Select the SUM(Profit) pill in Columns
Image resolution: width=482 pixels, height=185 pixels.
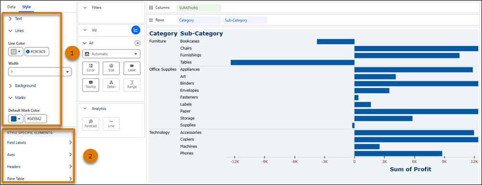[x=199, y=8]
